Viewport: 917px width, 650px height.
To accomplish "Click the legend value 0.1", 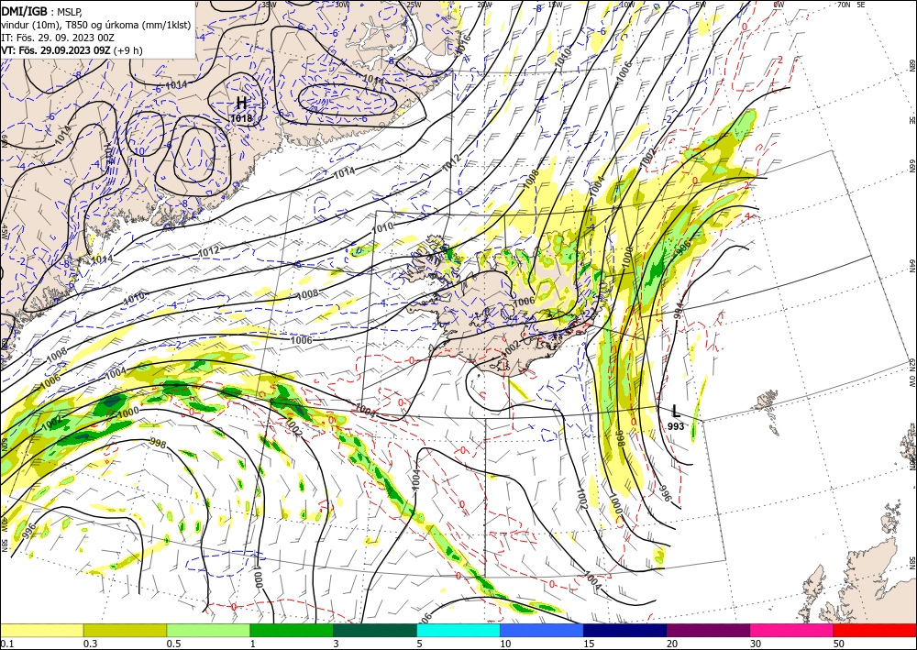I will click(x=6, y=644).
